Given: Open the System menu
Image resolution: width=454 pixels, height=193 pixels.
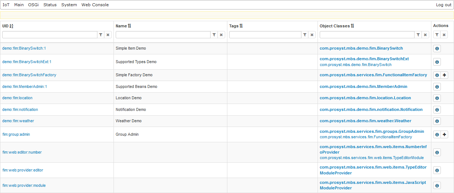Looking at the screenshot, I should 69,5.
